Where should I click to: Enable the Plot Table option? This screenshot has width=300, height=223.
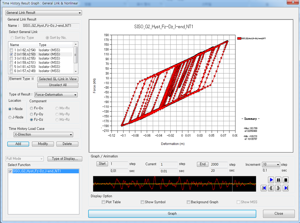[103, 202]
